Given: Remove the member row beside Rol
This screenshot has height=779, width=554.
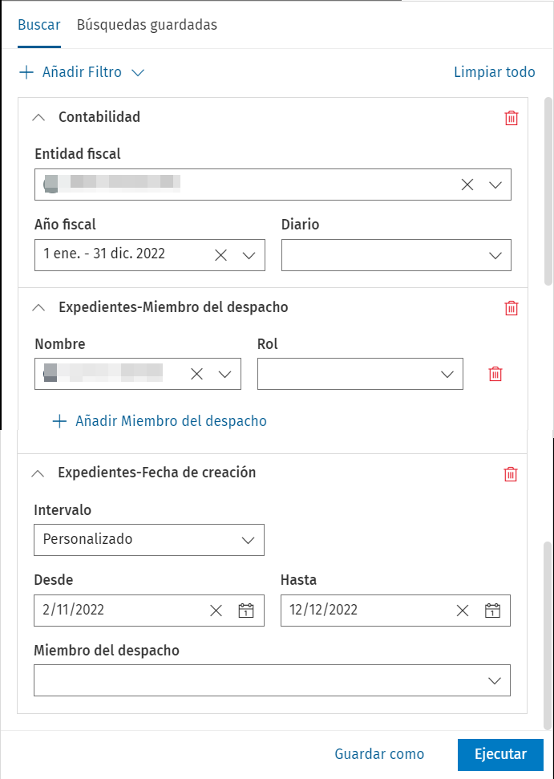Looking at the screenshot, I should pos(495,374).
